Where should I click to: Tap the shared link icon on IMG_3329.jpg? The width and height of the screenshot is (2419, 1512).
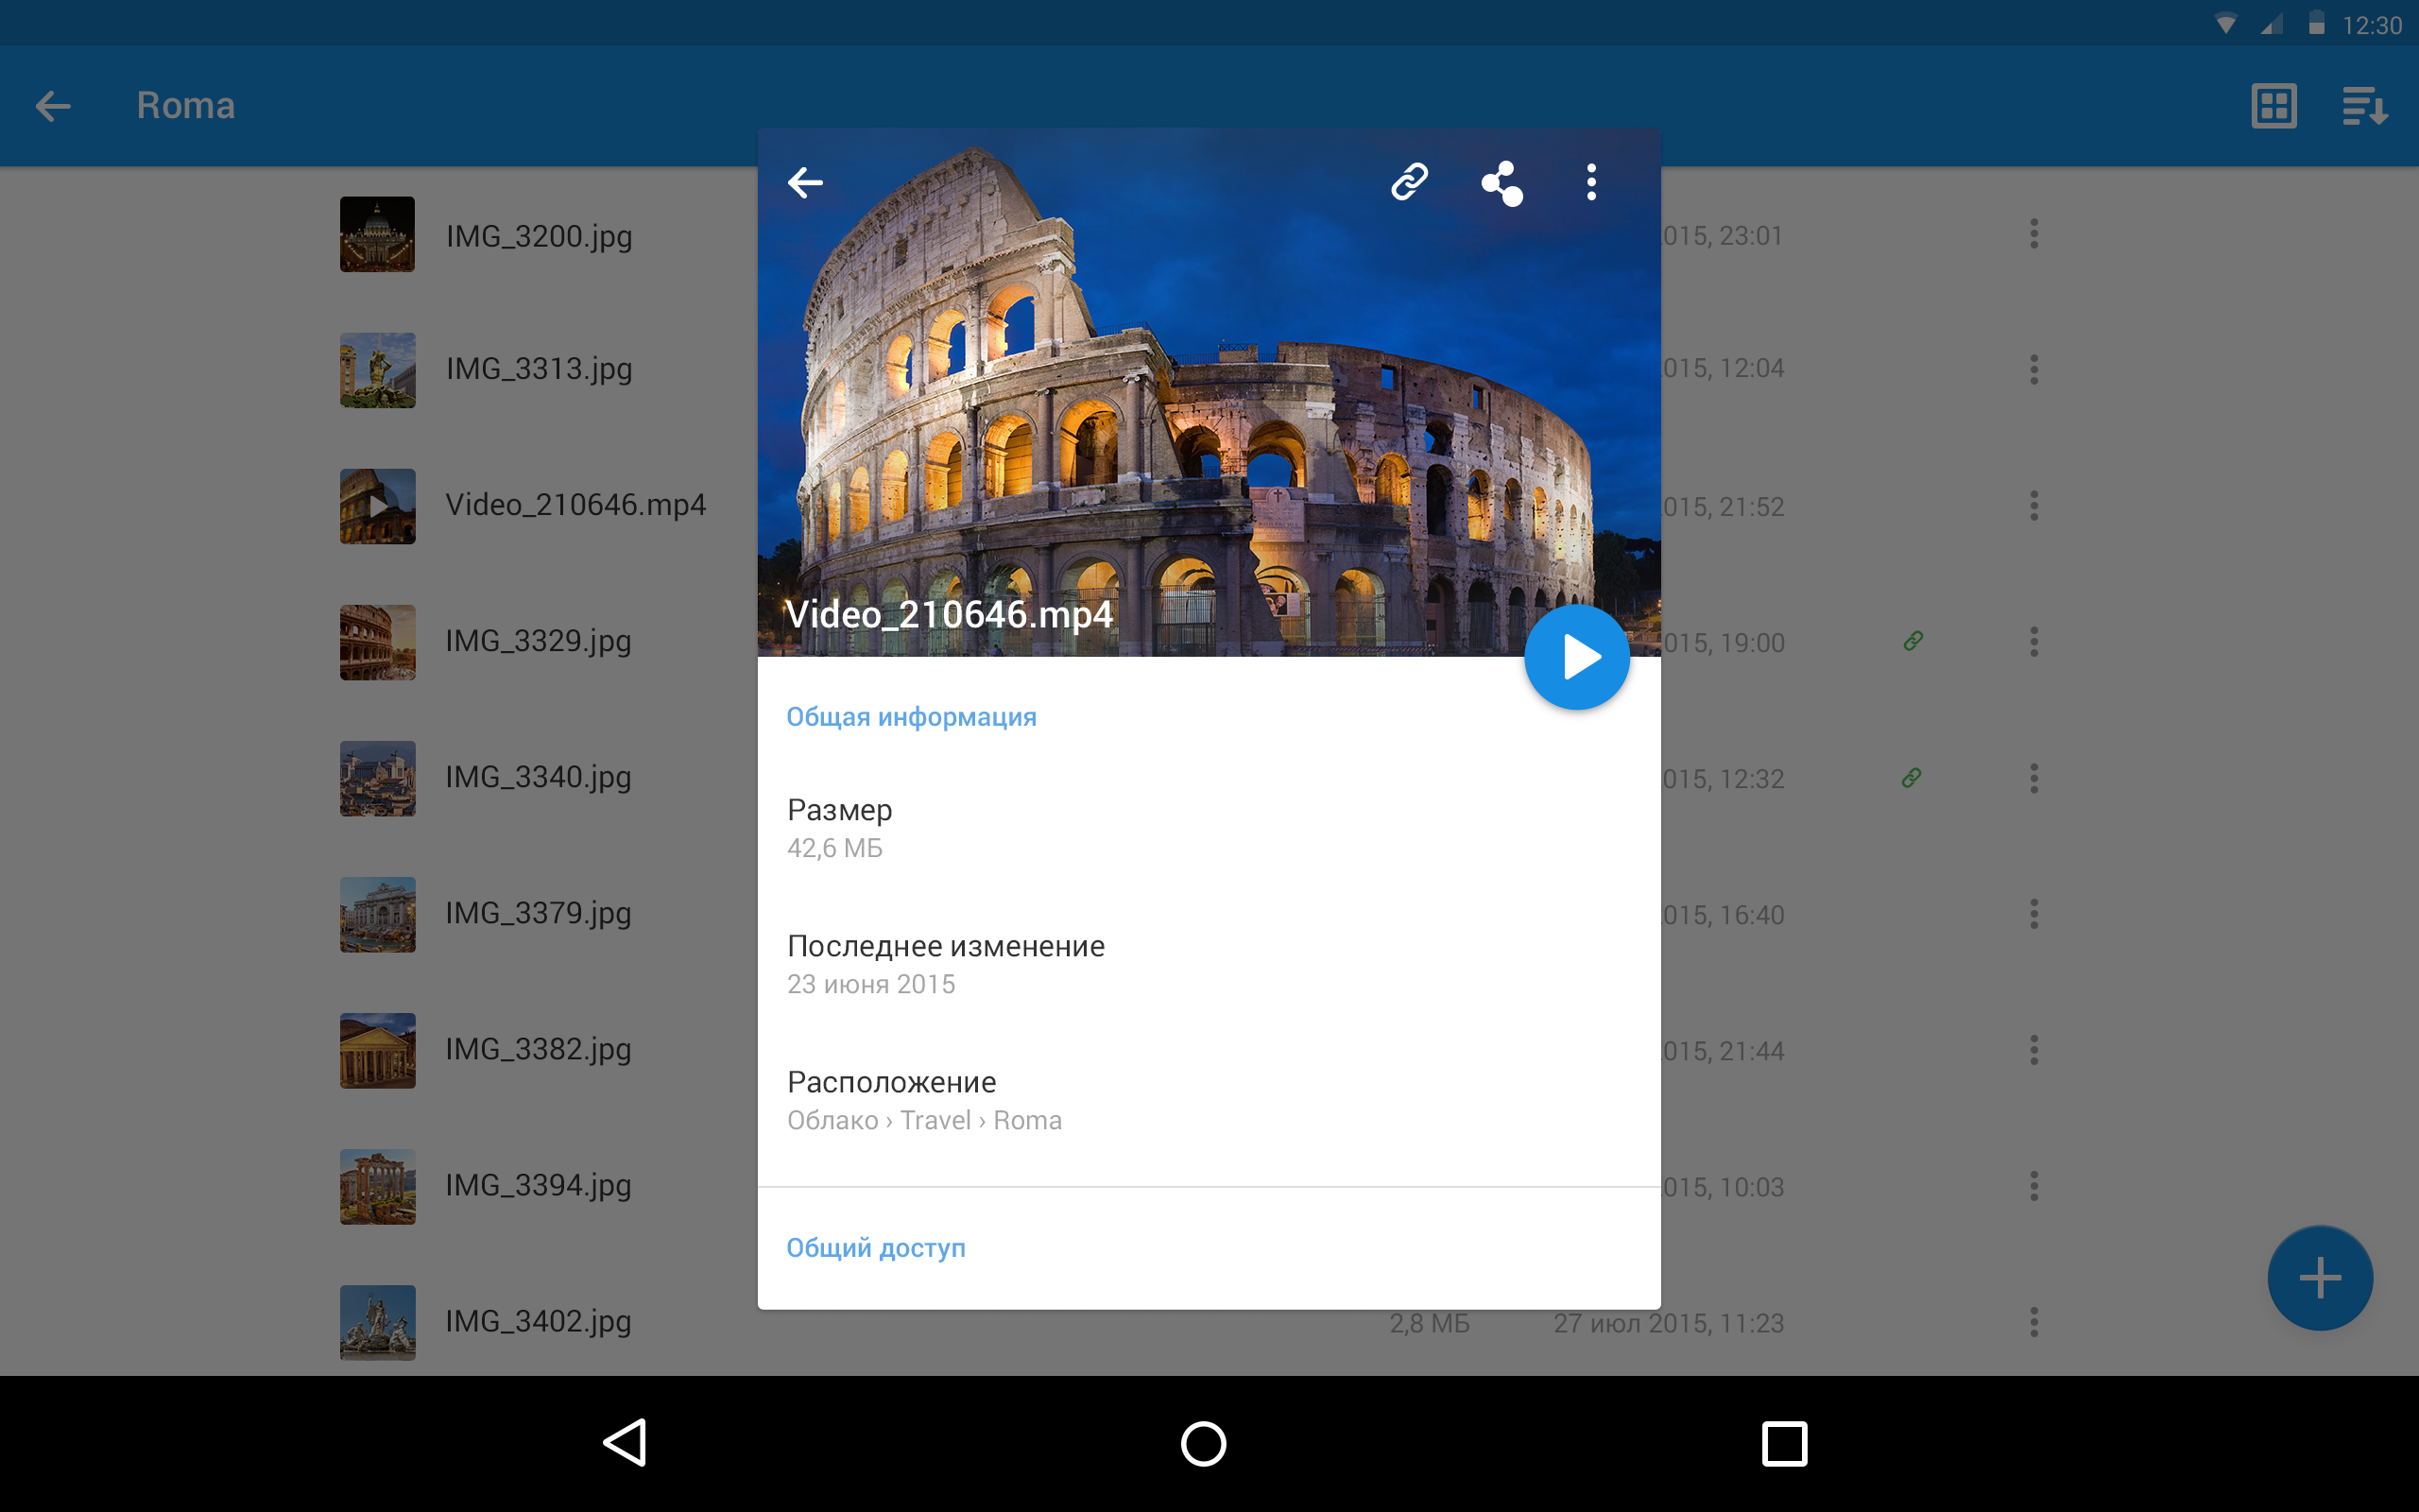(x=1913, y=641)
